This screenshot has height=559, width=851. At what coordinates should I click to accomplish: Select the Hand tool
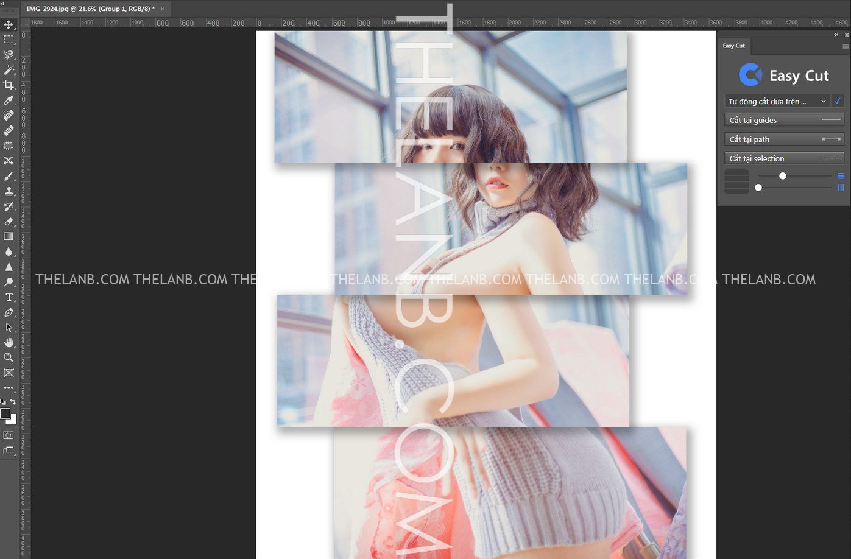tap(9, 342)
